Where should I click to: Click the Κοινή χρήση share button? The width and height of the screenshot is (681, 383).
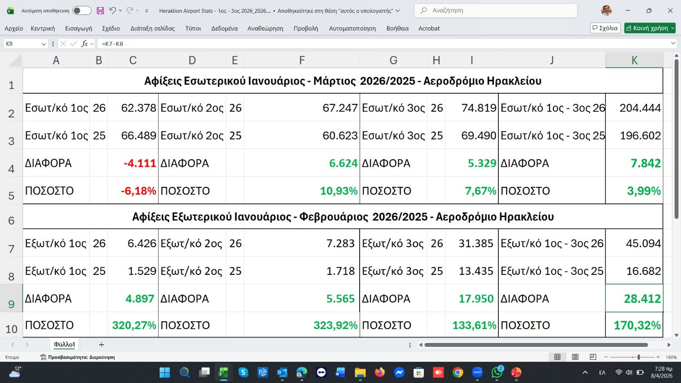tap(647, 28)
